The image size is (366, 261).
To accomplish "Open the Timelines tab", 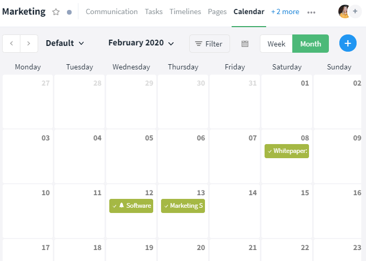I will click(185, 11).
